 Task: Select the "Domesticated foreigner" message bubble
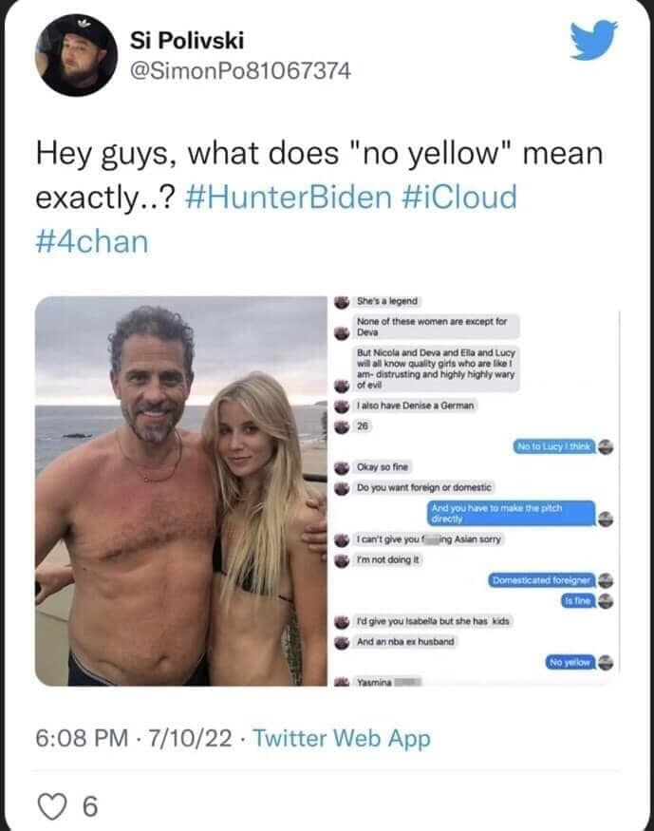543,579
